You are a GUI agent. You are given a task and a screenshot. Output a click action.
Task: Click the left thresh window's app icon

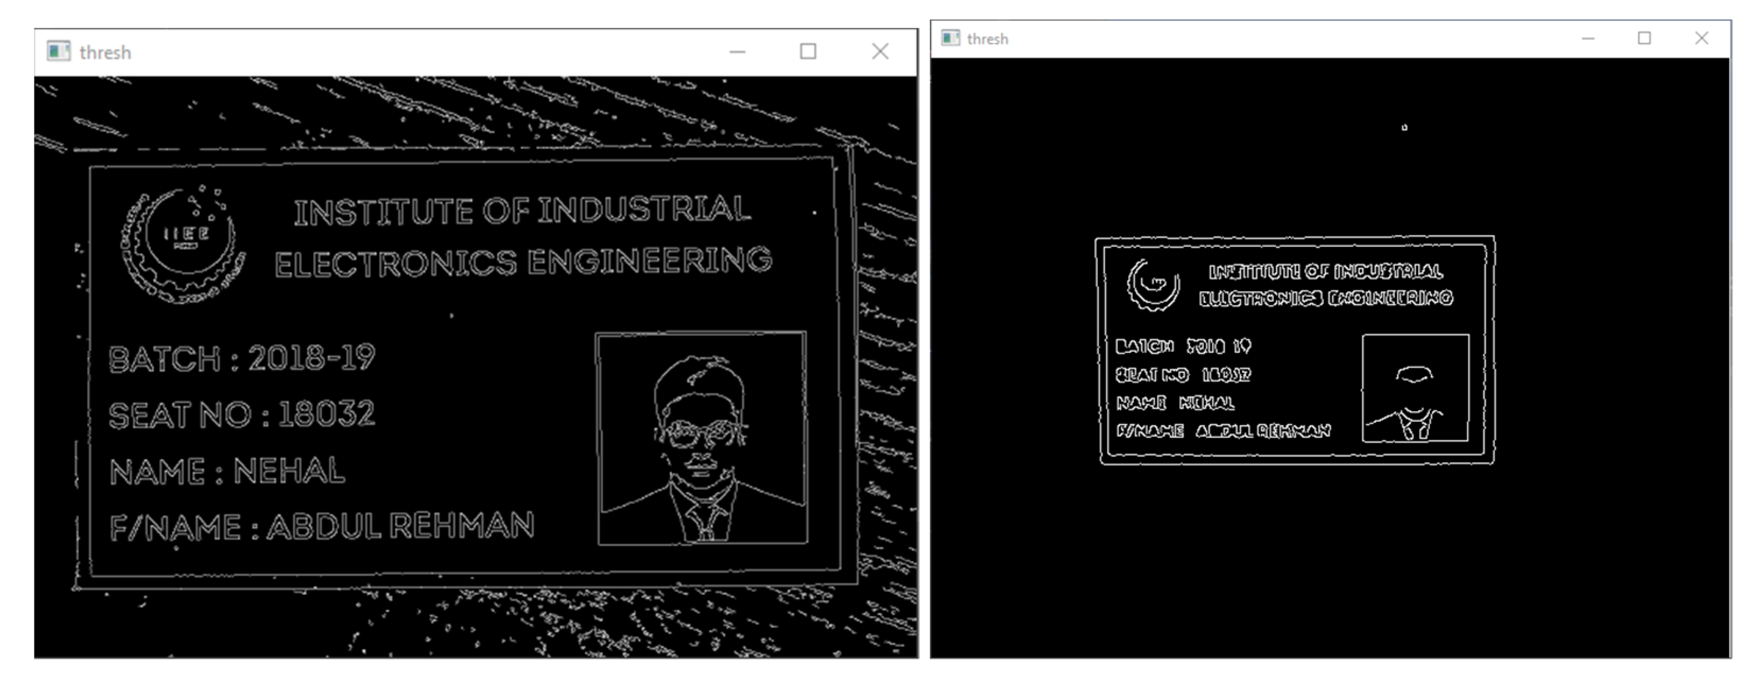click(59, 51)
